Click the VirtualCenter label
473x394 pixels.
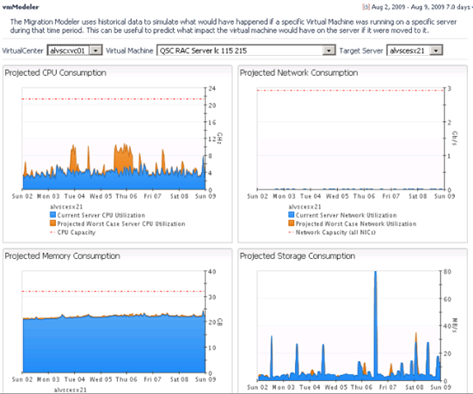coord(23,51)
